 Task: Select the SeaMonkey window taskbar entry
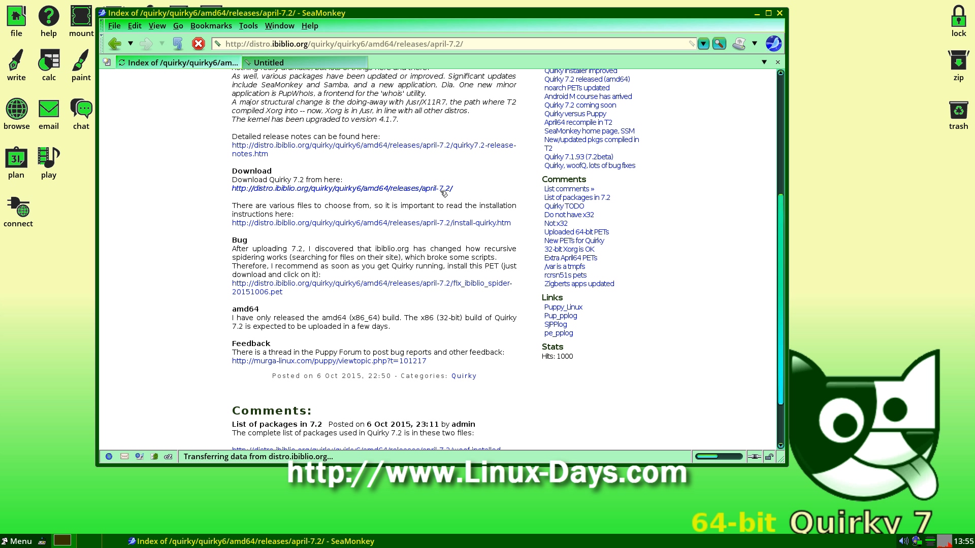click(251, 541)
